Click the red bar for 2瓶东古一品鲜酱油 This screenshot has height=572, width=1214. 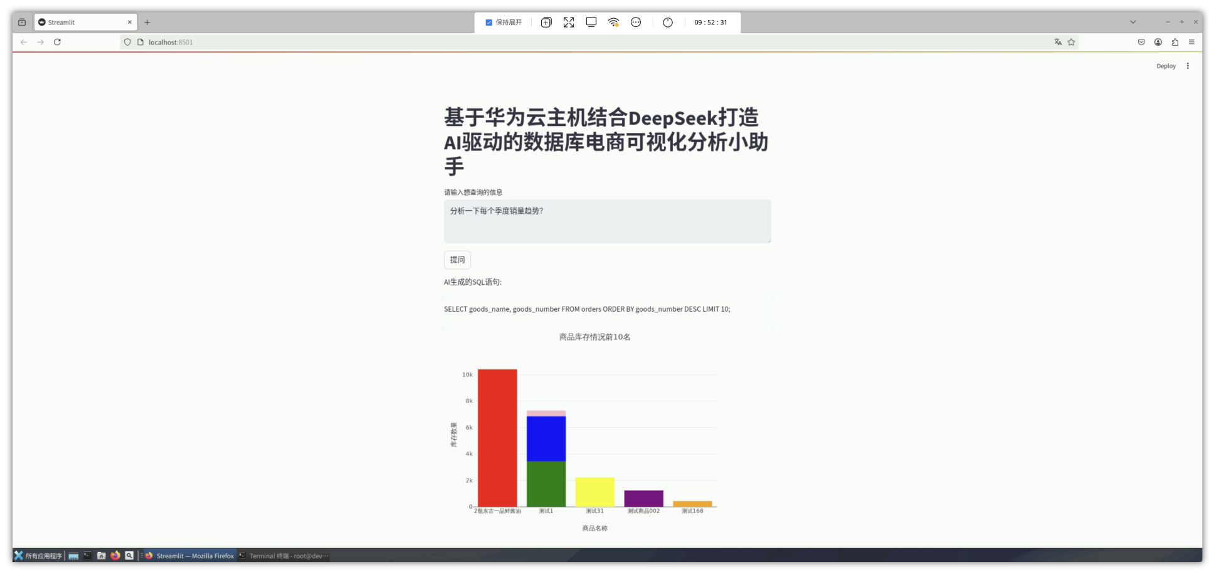[497, 438]
